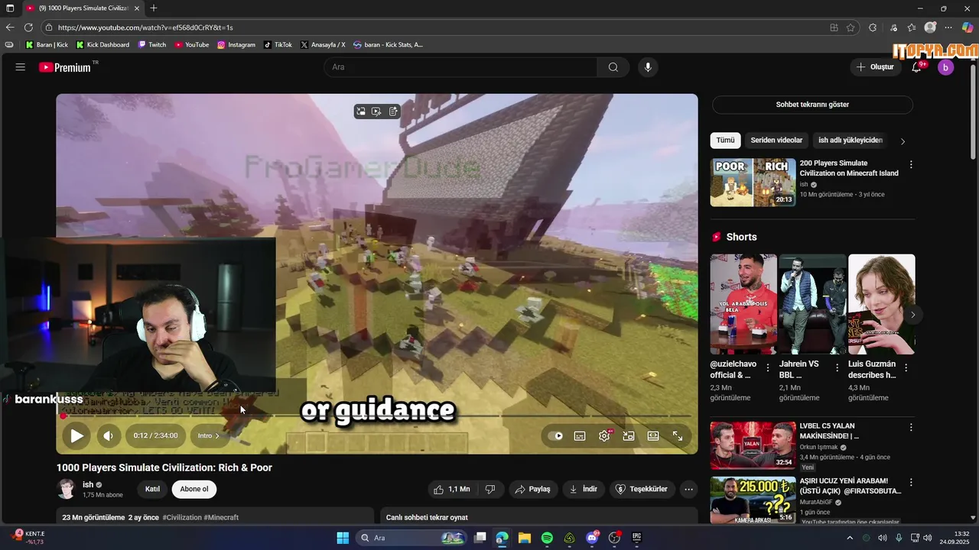Subscribe using the Abone ol button
Image resolution: width=979 pixels, height=550 pixels.
coord(194,489)
